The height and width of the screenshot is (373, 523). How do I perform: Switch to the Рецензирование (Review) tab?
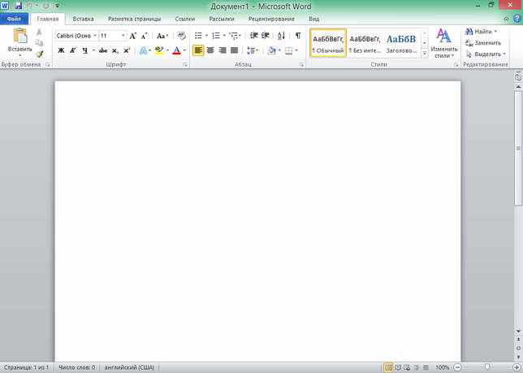271,19
